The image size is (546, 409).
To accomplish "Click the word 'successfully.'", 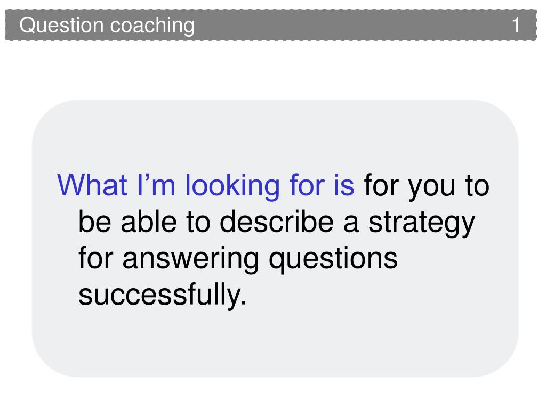I will (x=163, y=296).
